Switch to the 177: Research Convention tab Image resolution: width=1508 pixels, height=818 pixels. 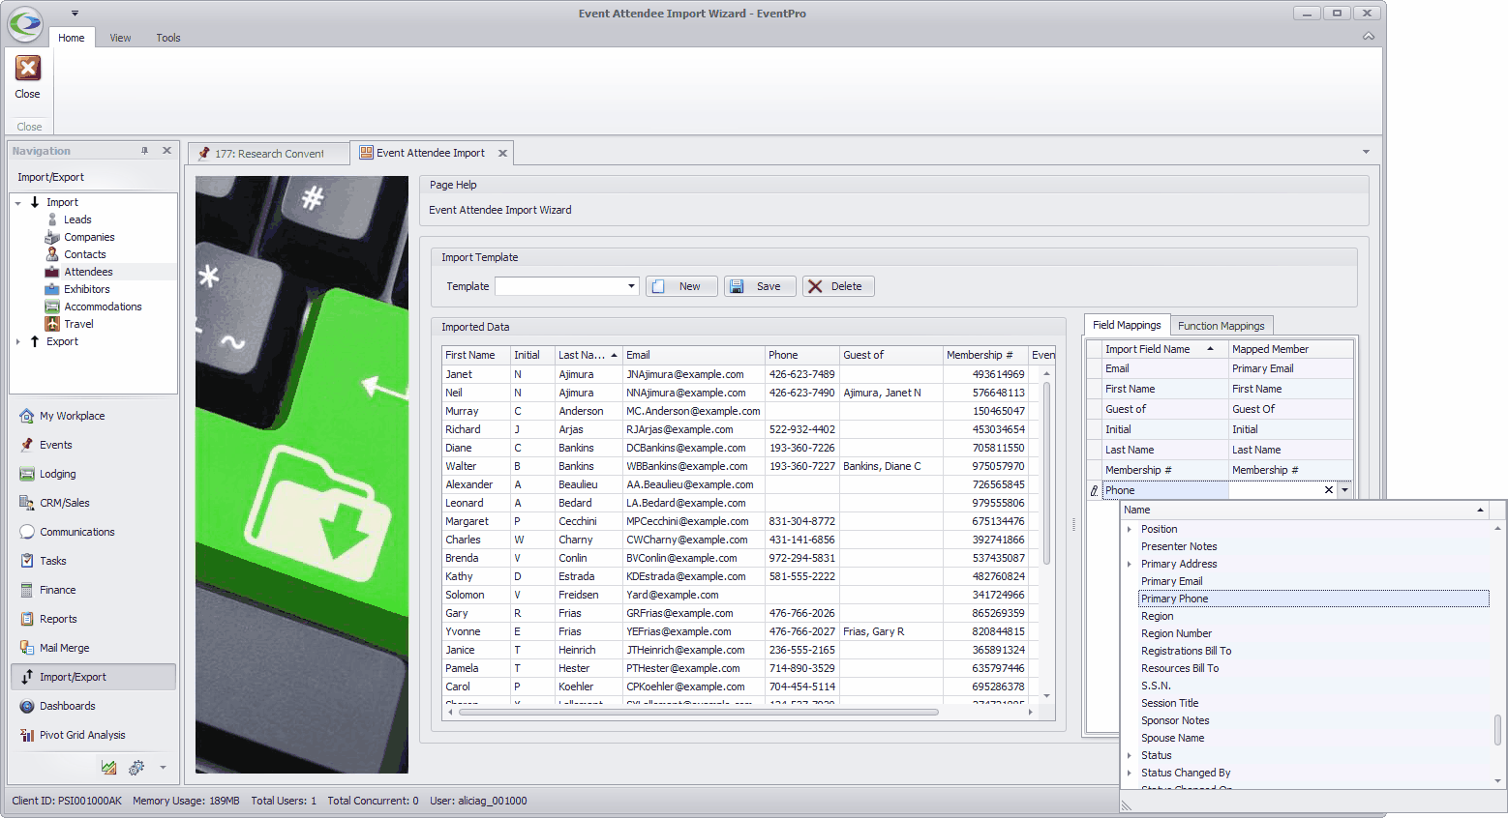[268, 154]
